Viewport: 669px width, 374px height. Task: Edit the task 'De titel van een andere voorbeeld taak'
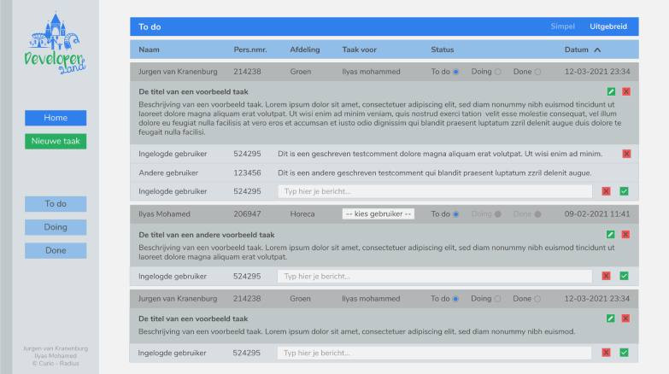(611, 235)
